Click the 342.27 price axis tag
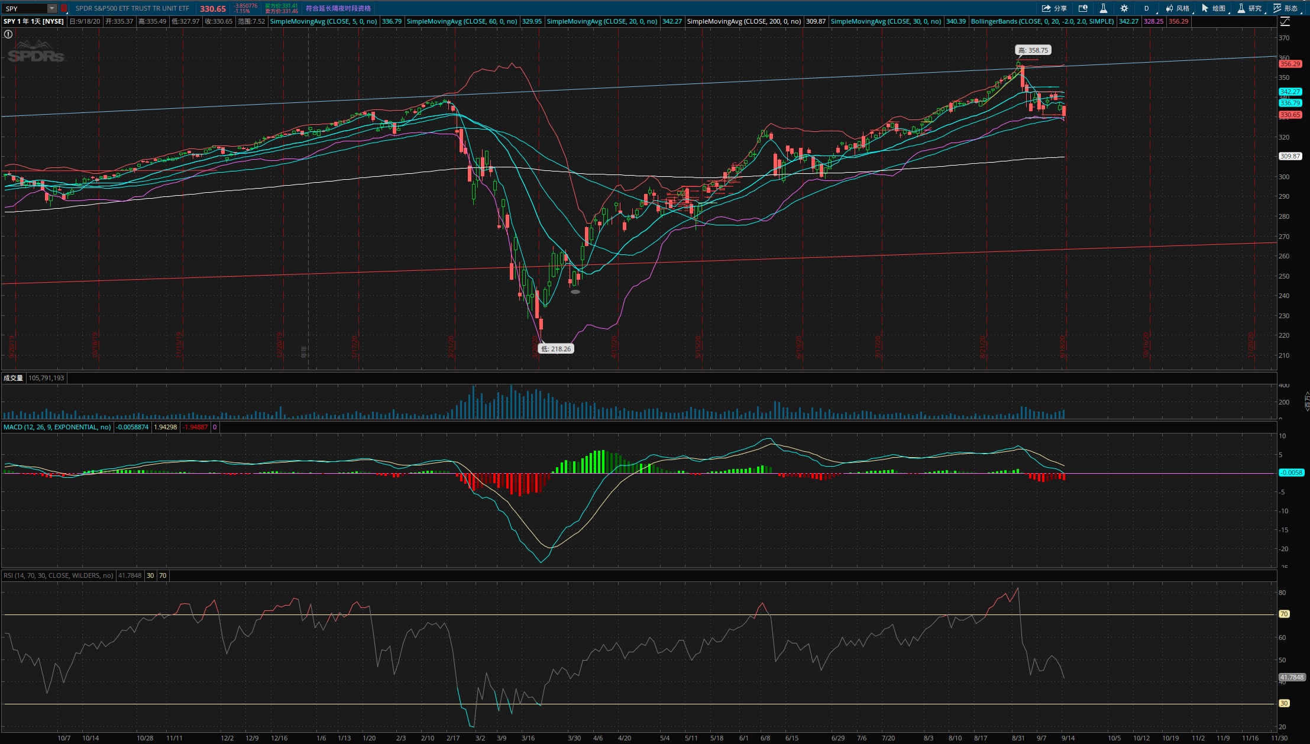Viewport: 1310px width, 744px height. coord(1290,92)
